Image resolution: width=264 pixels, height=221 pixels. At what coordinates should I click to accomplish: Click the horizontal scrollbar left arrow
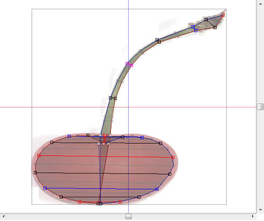(x=3, y=216)
